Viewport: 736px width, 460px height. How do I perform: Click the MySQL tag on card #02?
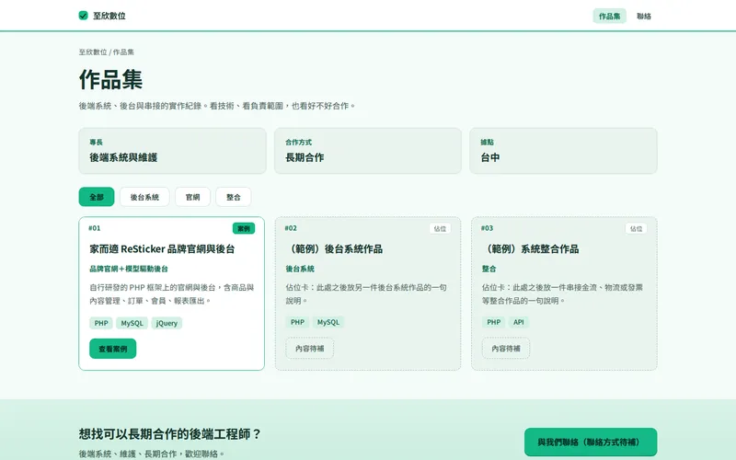click(x=328, y=322)
